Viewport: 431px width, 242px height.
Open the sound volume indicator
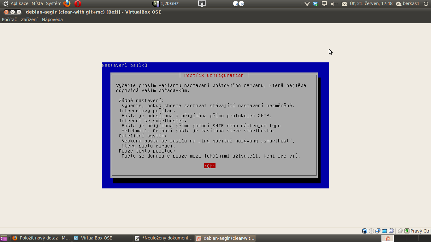334,4
